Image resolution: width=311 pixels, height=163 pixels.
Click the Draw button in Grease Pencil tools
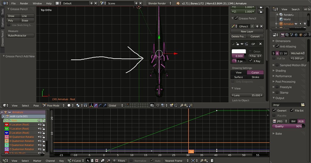coord(13,16)
